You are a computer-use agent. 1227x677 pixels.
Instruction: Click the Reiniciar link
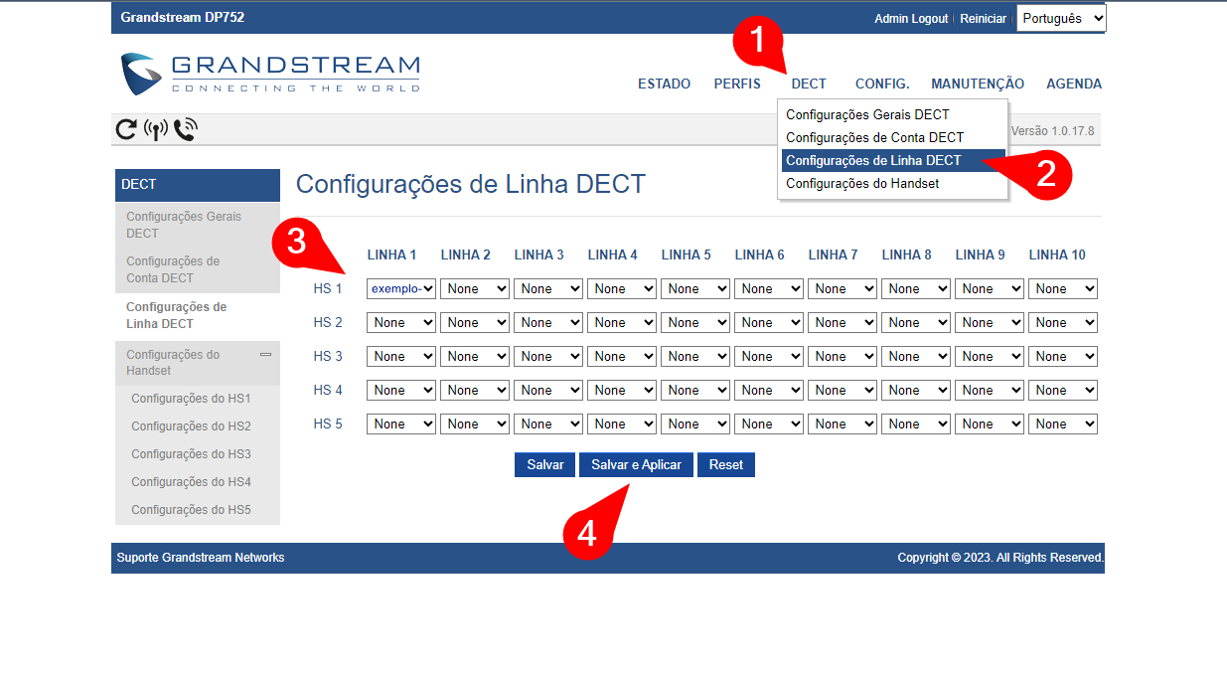[983, 19]
